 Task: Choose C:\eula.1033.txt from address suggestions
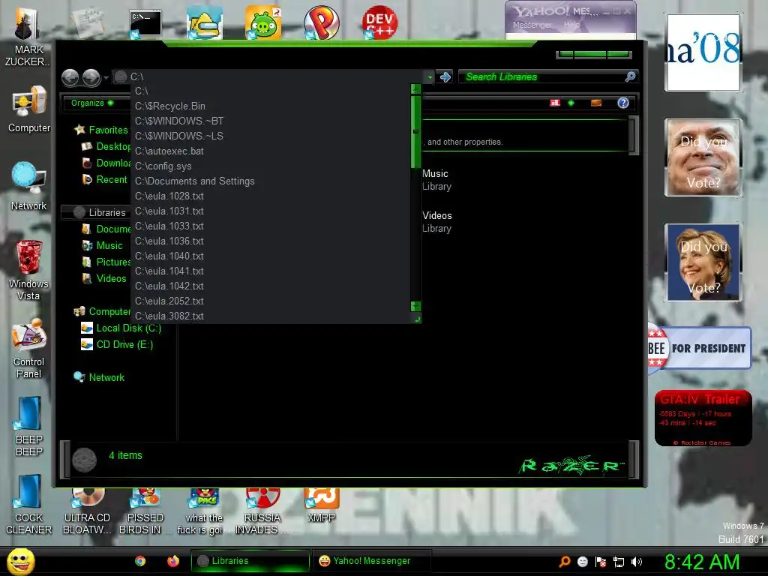pyautogui.click(x=271, y=226)
